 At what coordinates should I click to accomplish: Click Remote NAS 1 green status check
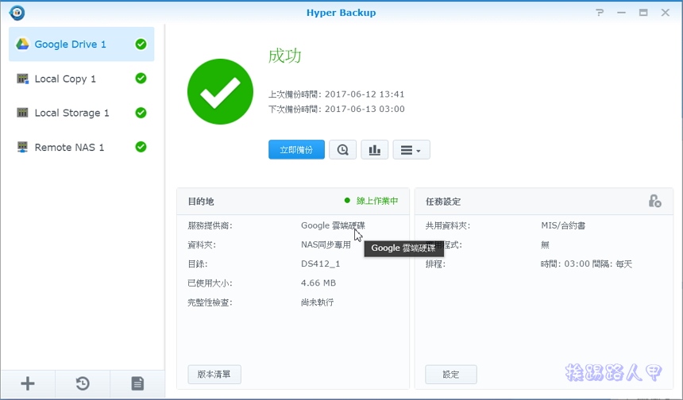[141, 147]
